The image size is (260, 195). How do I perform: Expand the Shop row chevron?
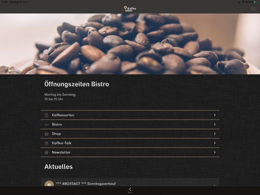(215, 134)
